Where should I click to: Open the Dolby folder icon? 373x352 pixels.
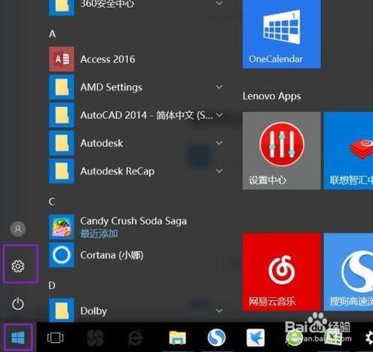[x=62, y=311]
